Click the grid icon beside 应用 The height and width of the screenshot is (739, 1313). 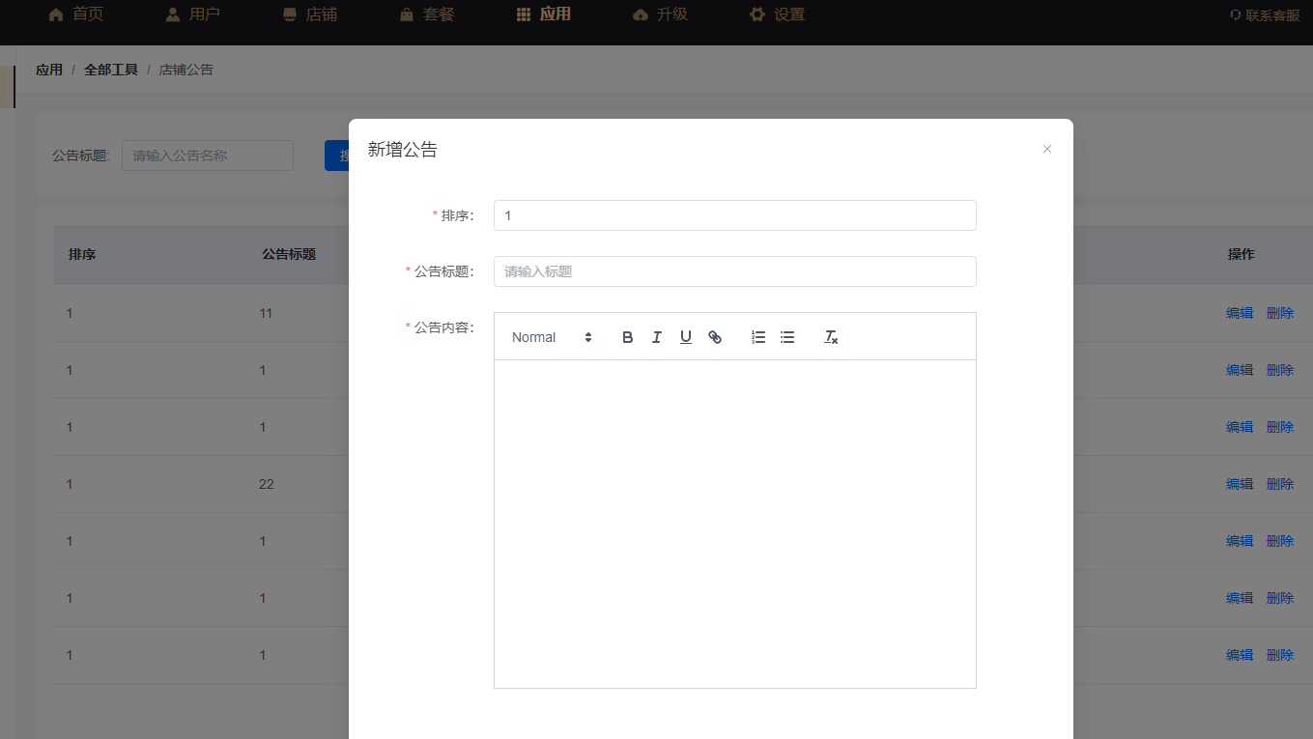click(x=524, y=14)
